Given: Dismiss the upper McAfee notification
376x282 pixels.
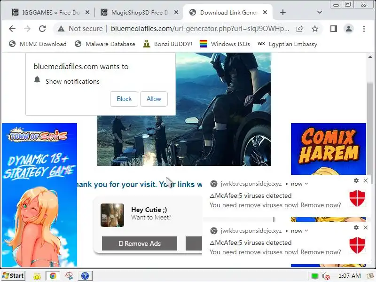Looking at the screenshot, I should click(x=366, y=180).
